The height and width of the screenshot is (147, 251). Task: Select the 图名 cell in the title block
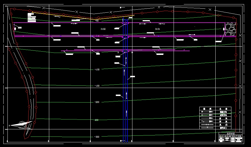coord(221,136)
